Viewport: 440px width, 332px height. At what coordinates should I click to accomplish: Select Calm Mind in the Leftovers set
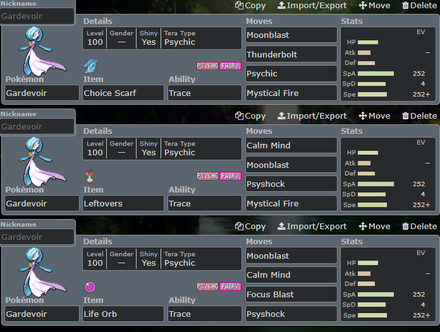click(291, 145)
